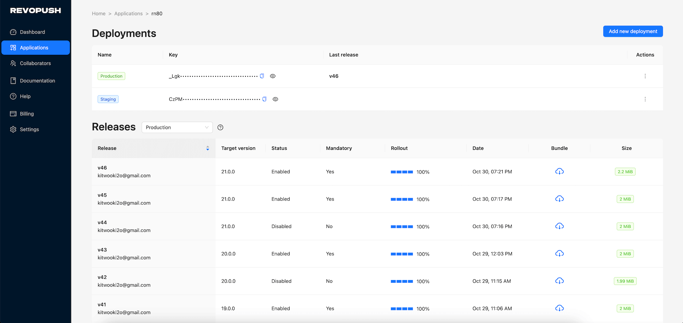Click the v45 rollout progress bar

(x=402, y=199)
